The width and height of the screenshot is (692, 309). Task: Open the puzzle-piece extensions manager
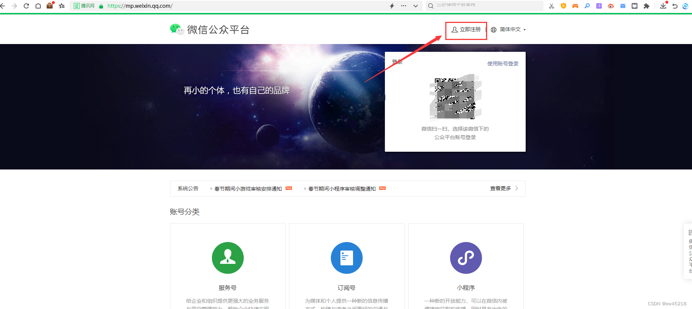click(x=646, y=6)
